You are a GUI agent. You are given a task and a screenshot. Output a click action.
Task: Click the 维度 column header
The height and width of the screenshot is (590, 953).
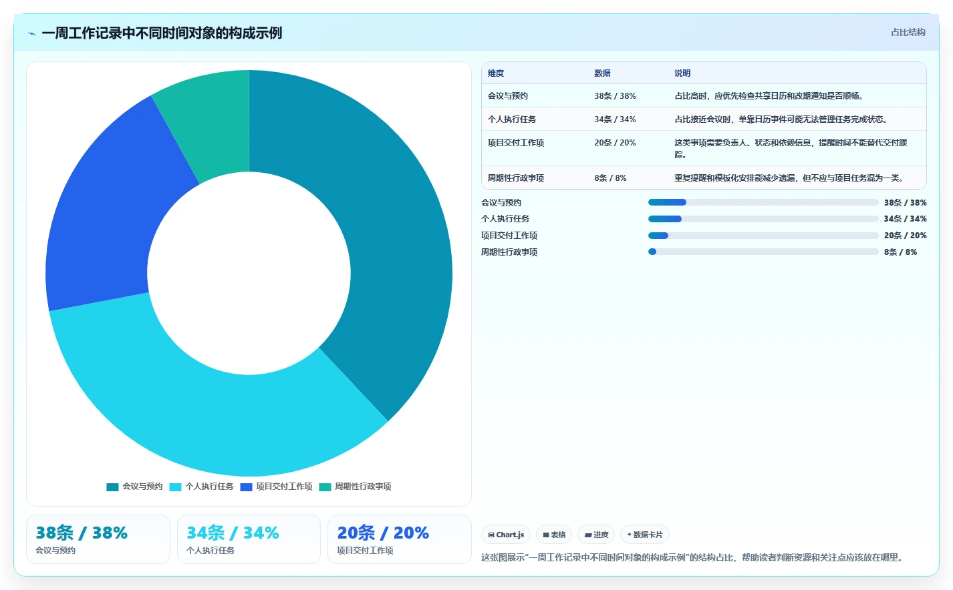(x=496, y=73)
